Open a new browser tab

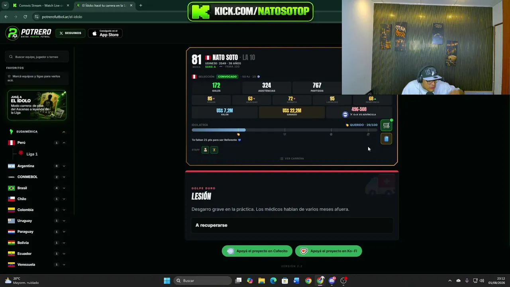[141, 6]
